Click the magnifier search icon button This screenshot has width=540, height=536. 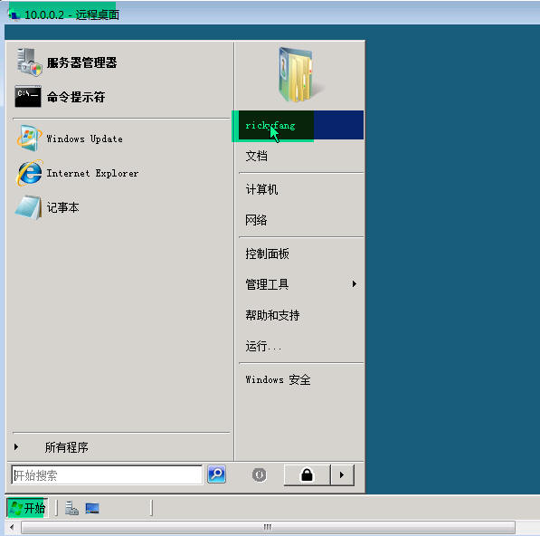pyautogui.click(x=216, y=474)
